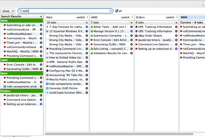Click the Orders group title
The height and width of the screenshot is (137, 205).
[x=140, y=17]
